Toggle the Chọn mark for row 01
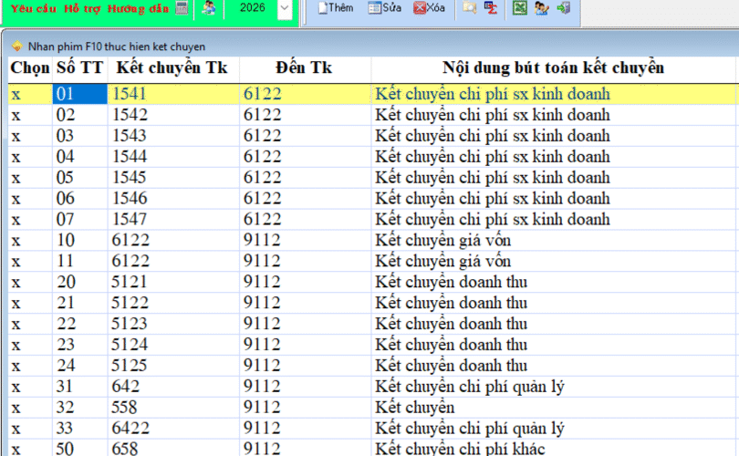The image size is (739, 456). pos(16,93)
